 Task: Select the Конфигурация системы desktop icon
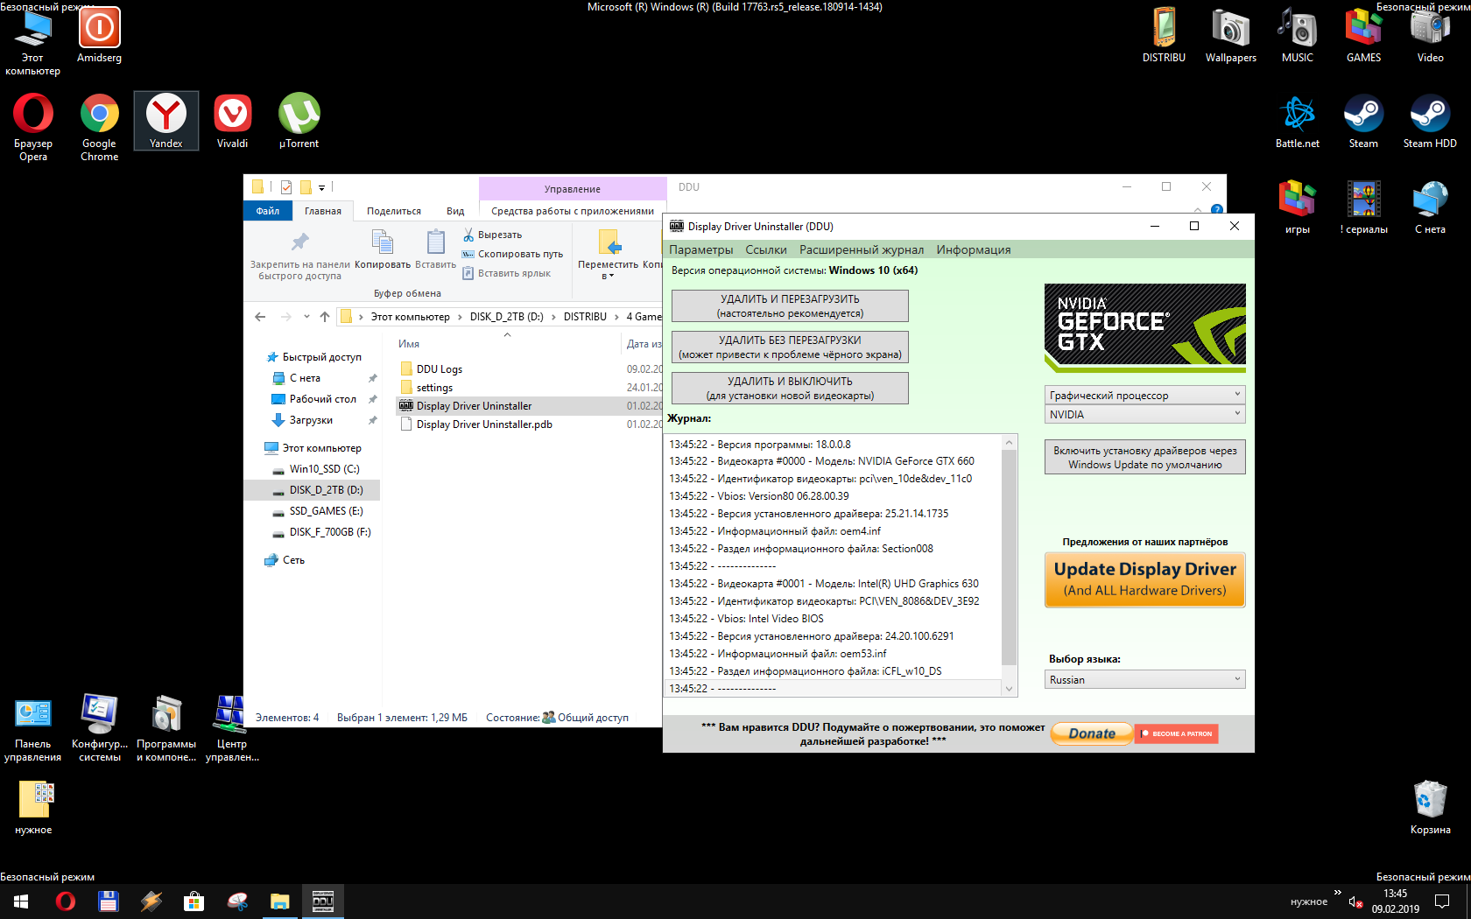coord(100,727)
